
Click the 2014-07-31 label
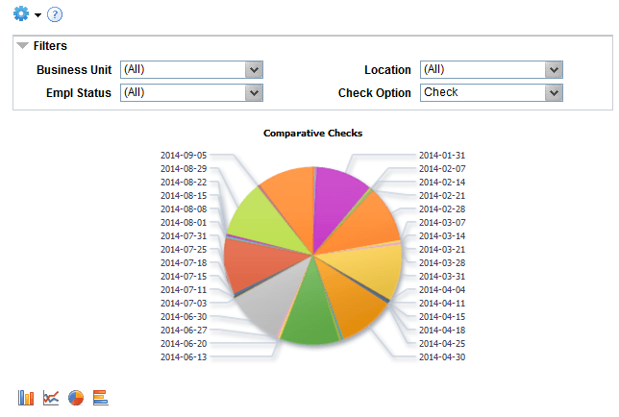(x=184, y=236)
